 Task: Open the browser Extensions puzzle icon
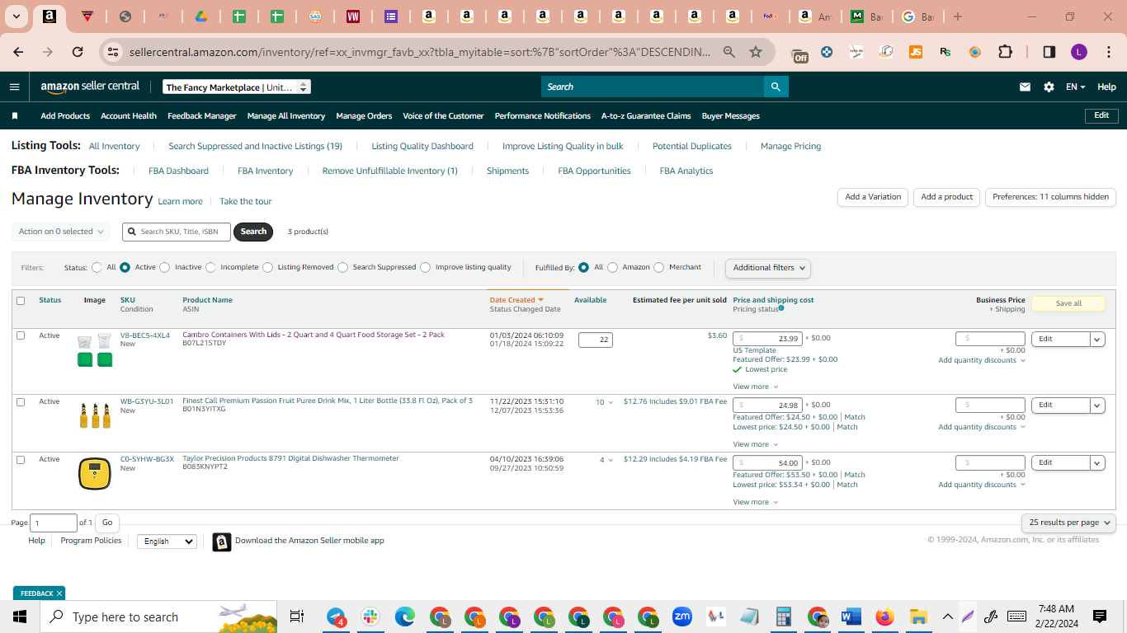click(x=1005, y=52)
